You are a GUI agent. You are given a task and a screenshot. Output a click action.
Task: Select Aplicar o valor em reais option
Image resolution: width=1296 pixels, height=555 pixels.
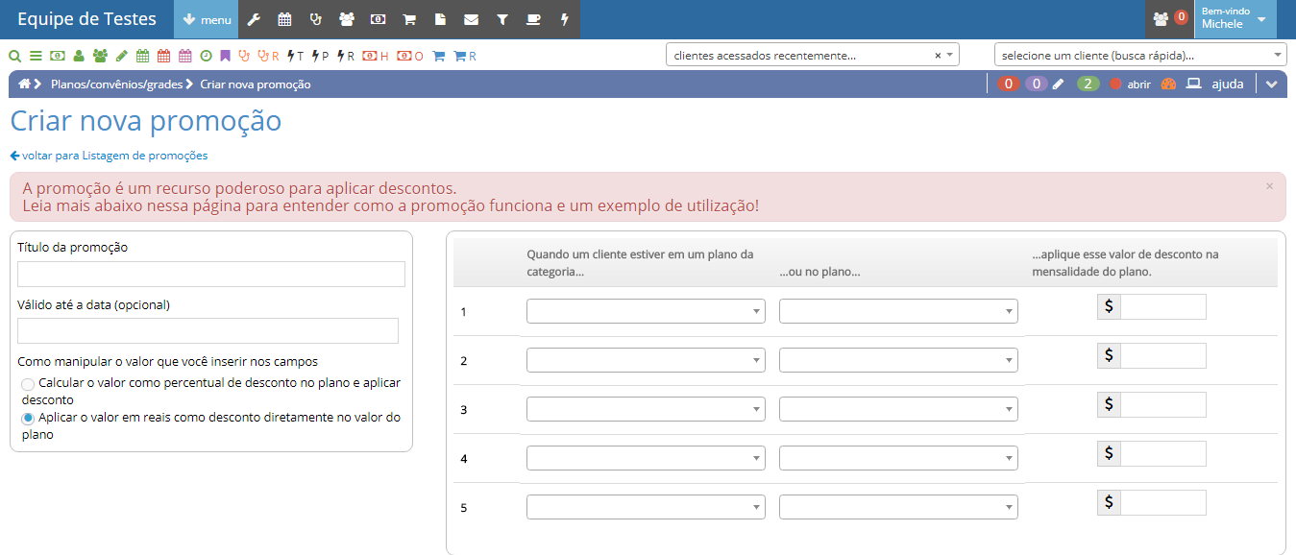(28, 418)
